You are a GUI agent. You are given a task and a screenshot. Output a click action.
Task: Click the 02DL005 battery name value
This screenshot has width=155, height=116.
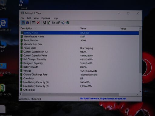point(85,33)
